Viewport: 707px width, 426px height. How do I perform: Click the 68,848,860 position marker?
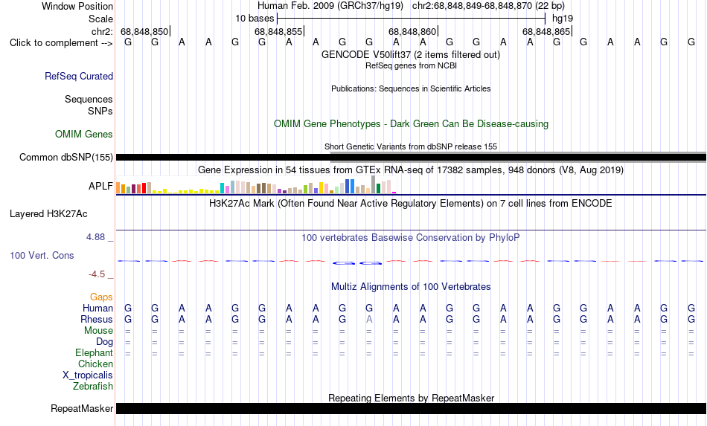pos(413,31)
